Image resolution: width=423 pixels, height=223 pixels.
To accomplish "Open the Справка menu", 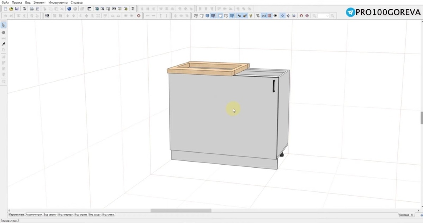I will (x=76, y=2).
